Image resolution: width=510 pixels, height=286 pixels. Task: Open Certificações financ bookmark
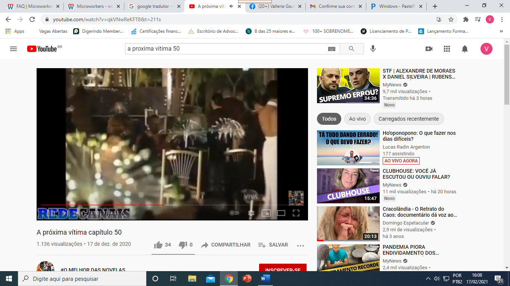(x=156, y=31)
